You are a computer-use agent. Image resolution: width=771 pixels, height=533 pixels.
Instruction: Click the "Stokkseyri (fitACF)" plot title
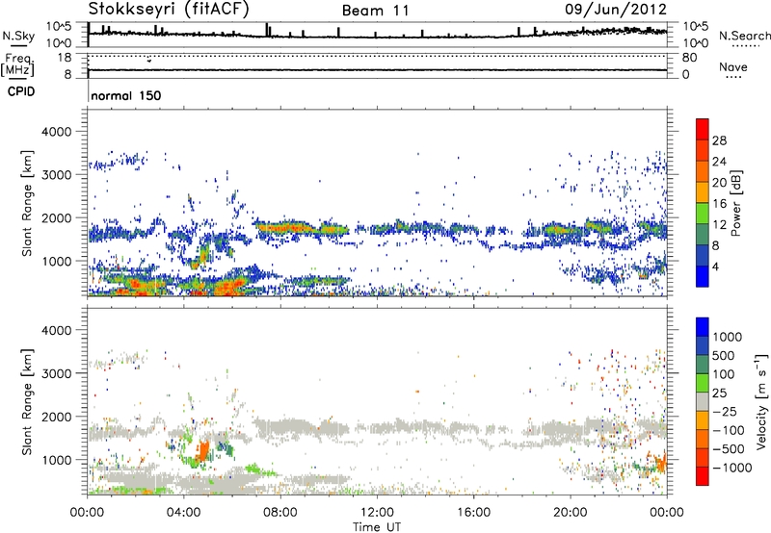tap(169, 9)
